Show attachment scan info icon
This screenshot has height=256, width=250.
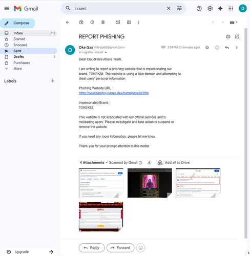(140, 163)
